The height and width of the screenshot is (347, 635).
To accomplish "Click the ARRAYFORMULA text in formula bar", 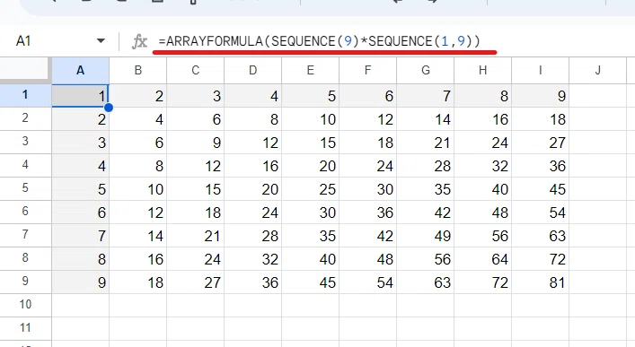I will (215, 41).
